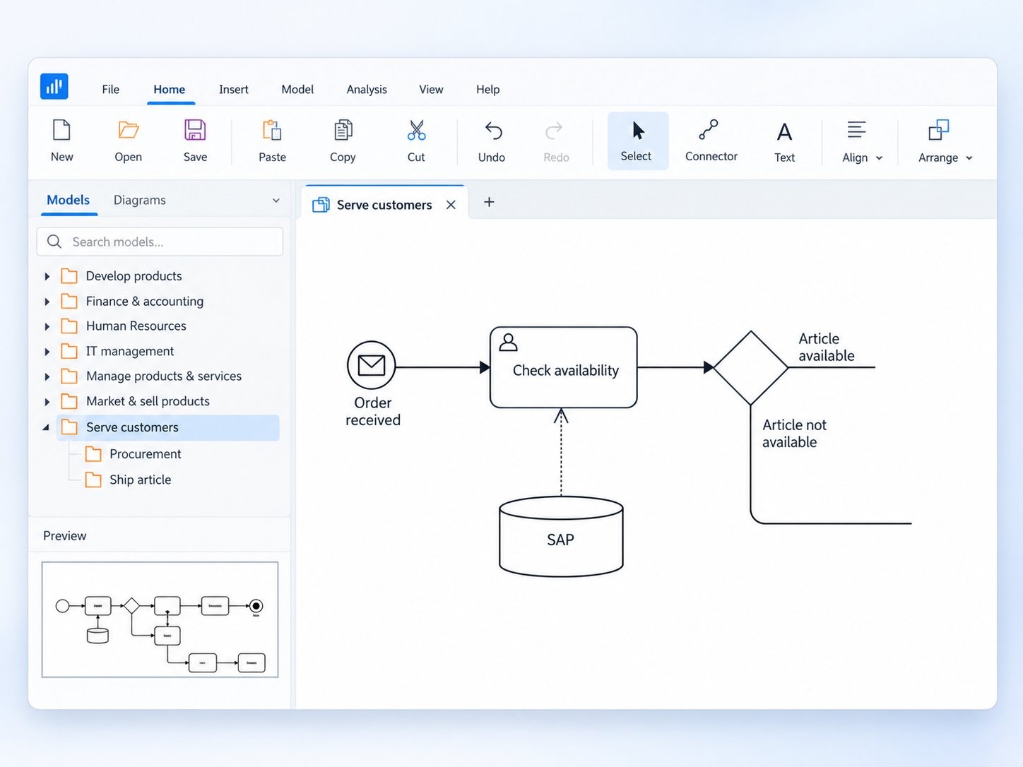Click the search magnifier icon
This screenshot has height=767, width=1023.
point(54,242)
